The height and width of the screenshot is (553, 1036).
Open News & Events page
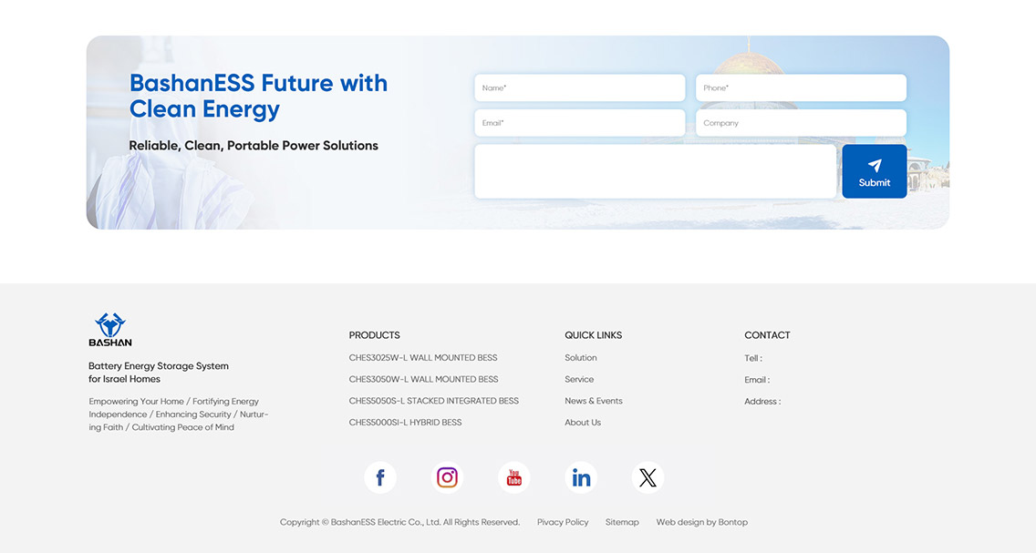[x=593, y=401]
